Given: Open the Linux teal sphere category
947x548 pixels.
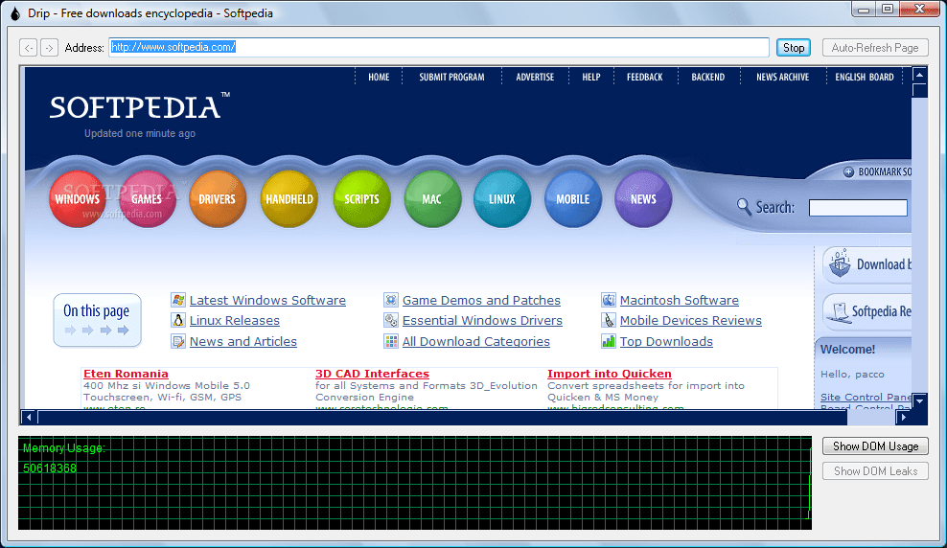Looking at the screenshot, I should click(x=502, y=199).
